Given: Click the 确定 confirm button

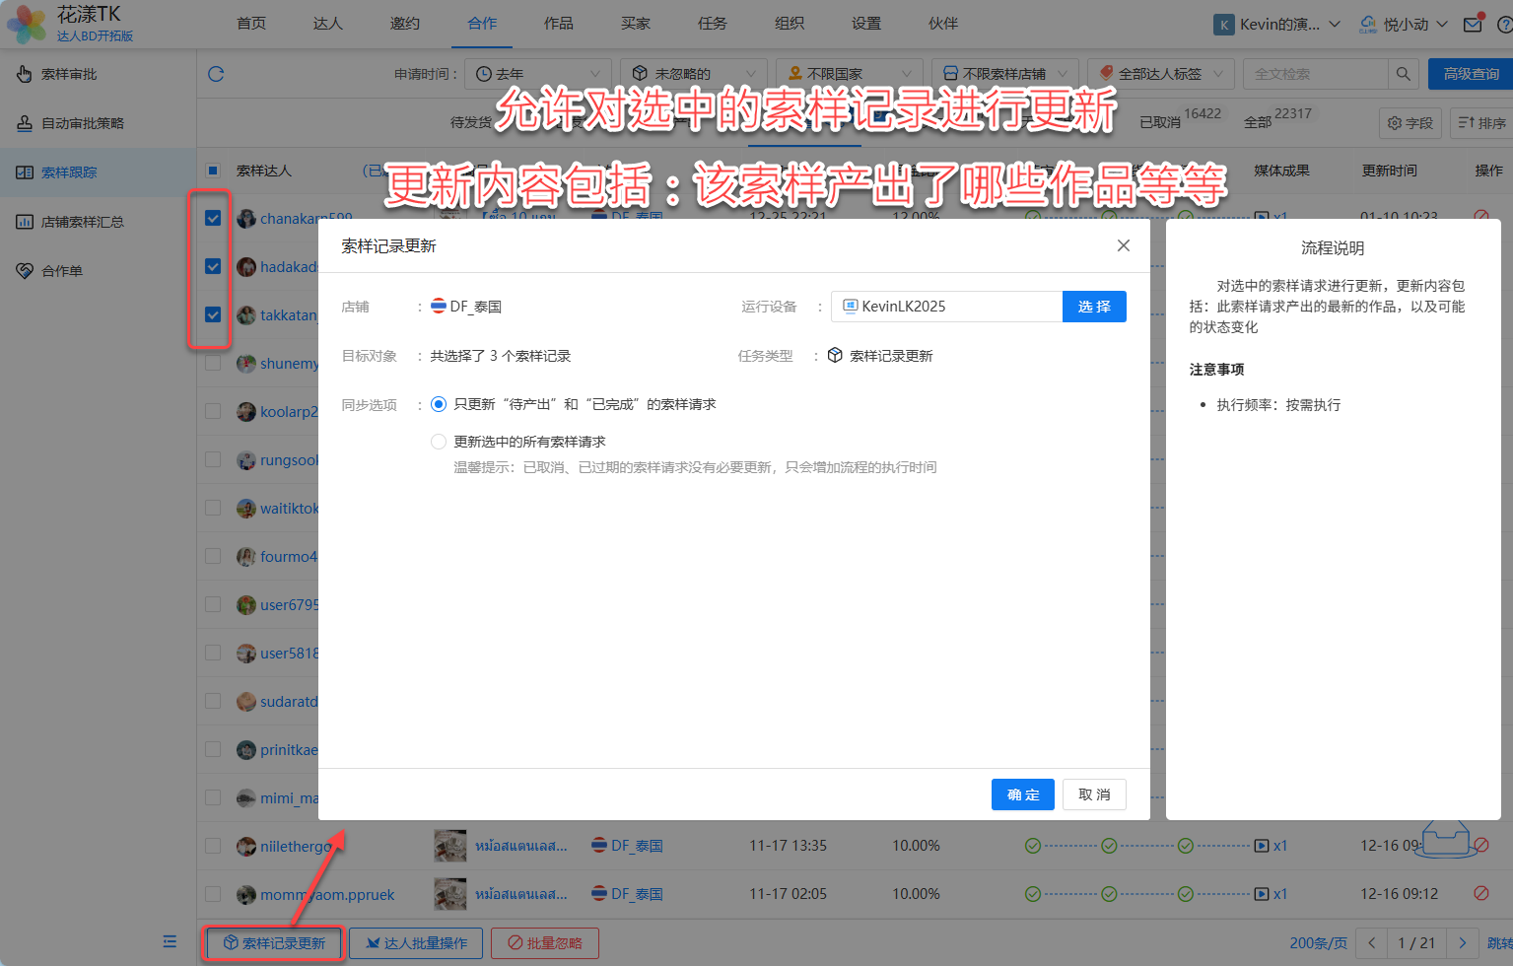Looking at the screenshot, I should [x=1022, y=794].
